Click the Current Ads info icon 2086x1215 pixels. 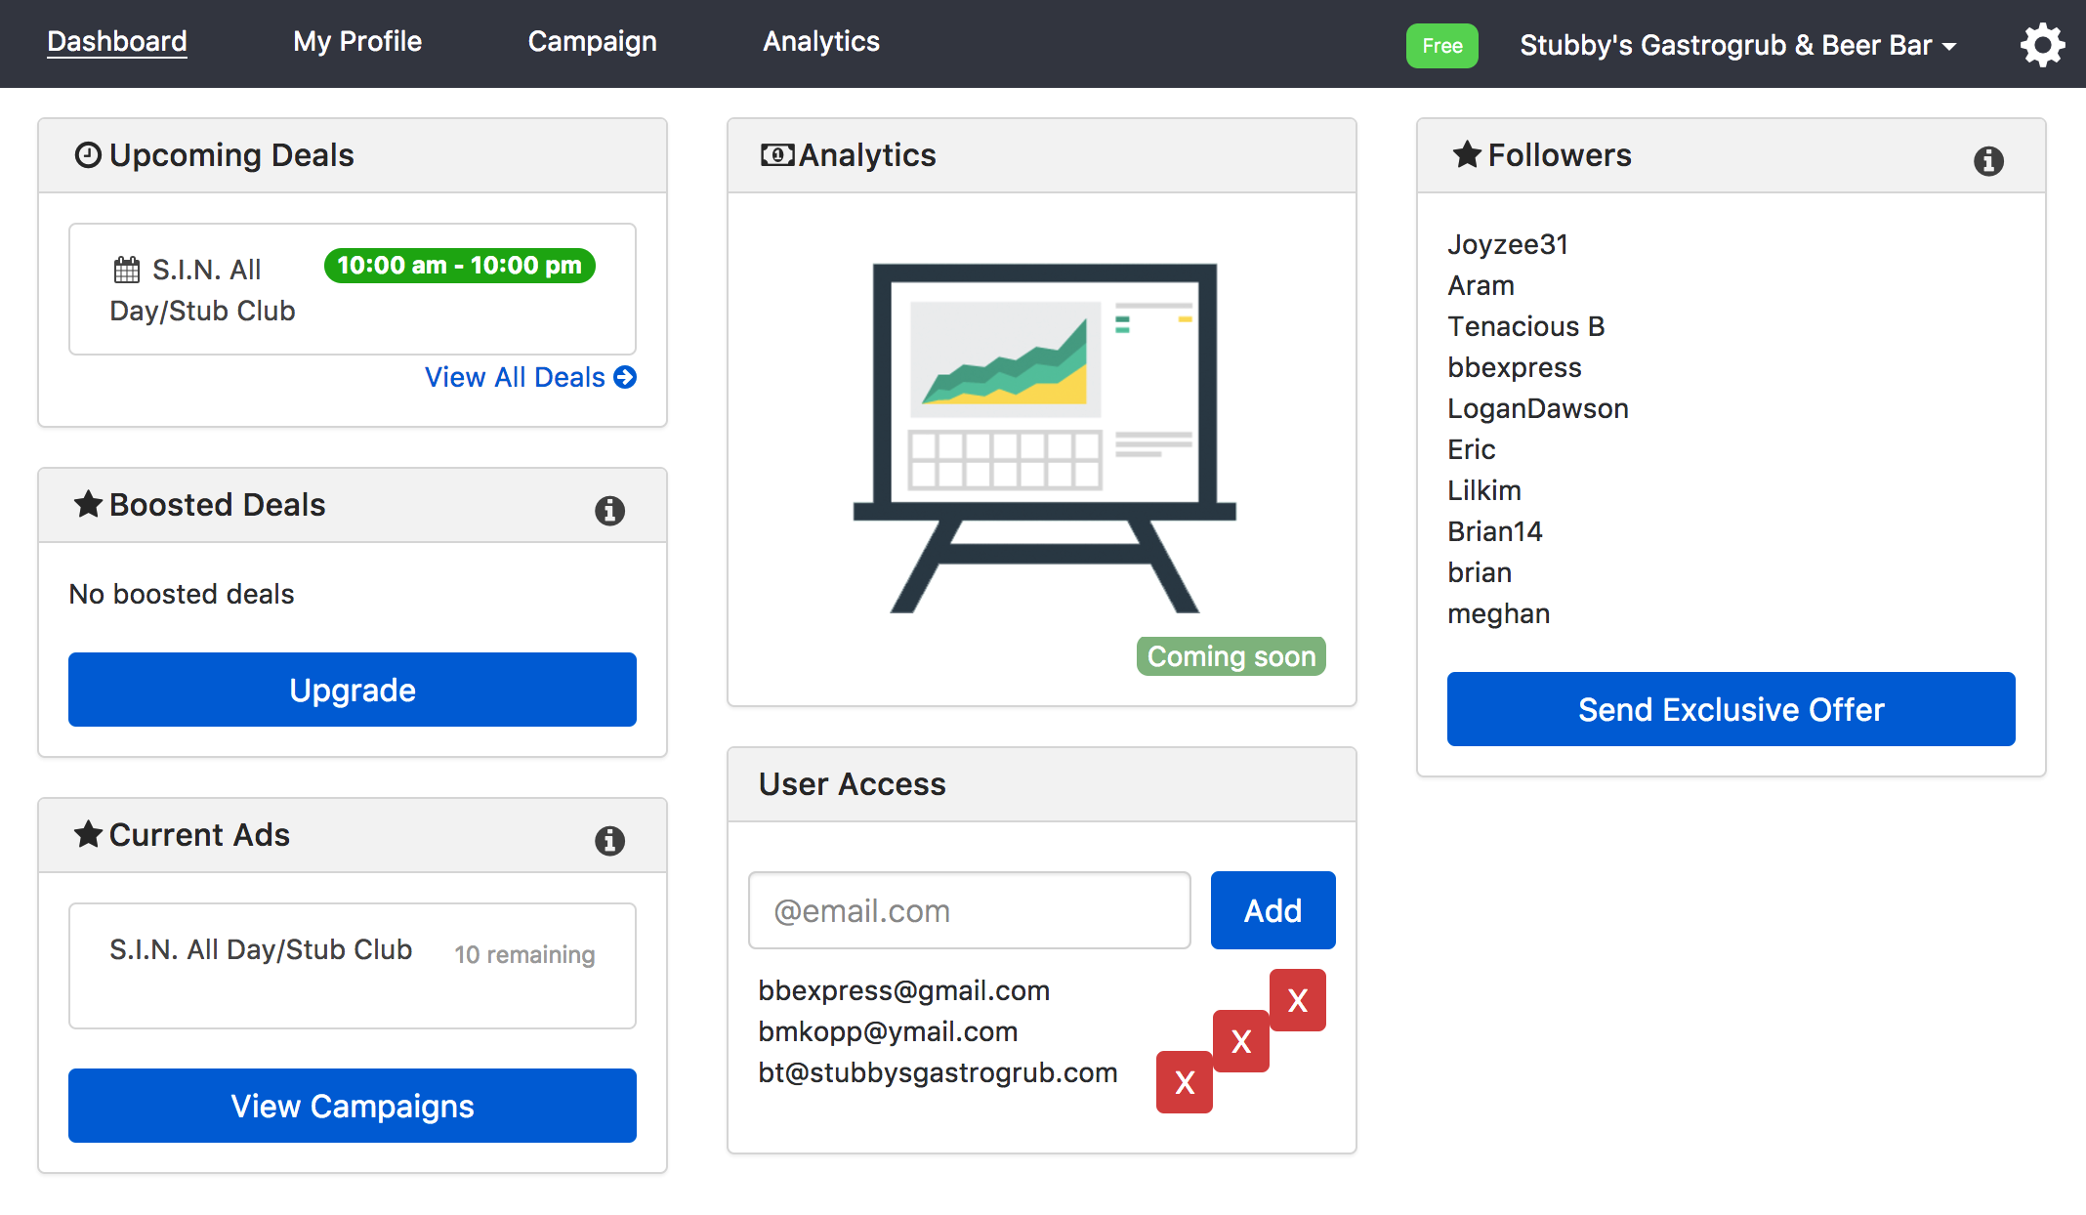point(609,840)
